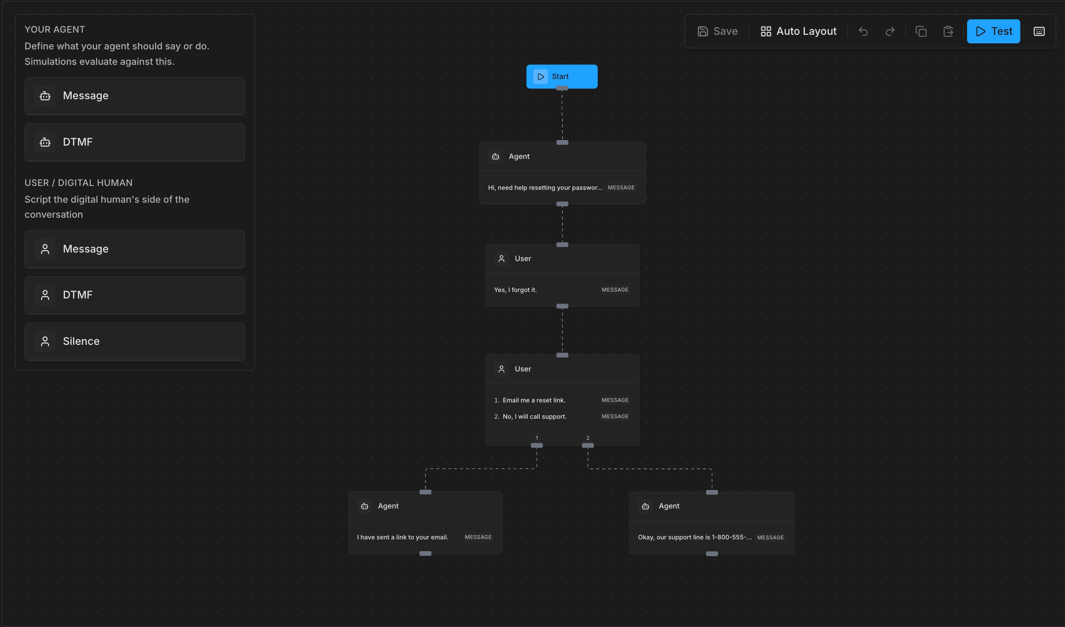Click the robot icon in sidebar Message item
Screen dimensions: 1065x627
click(x=45, y=96)
